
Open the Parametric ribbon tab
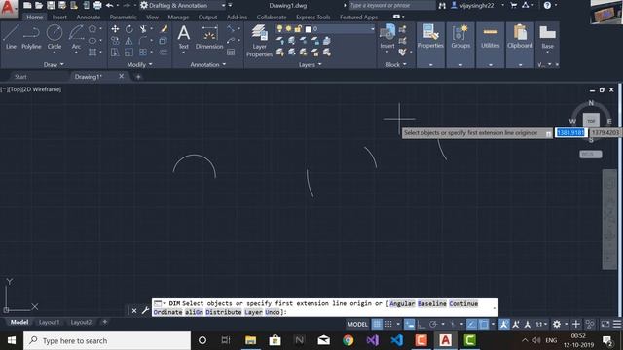123,17
